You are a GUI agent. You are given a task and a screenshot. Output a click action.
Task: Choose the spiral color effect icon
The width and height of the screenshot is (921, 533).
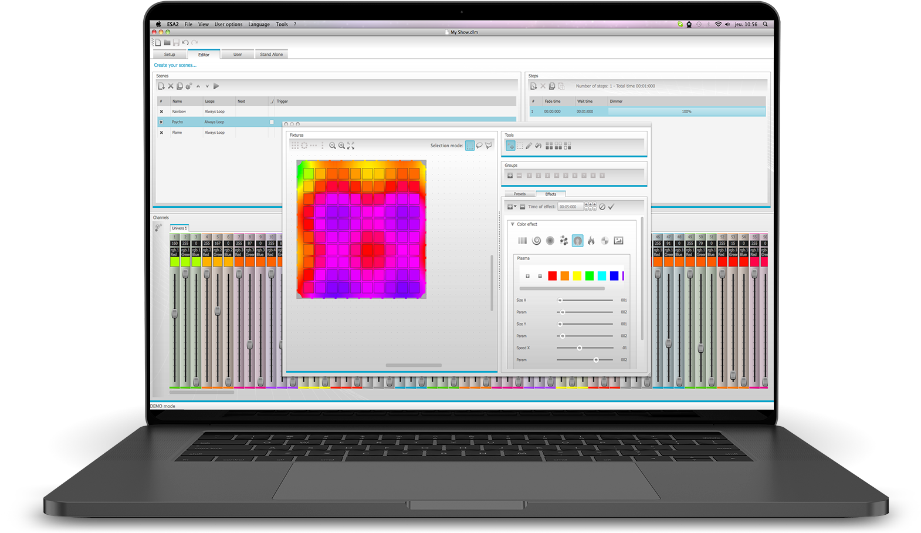[x=536, y=241]
